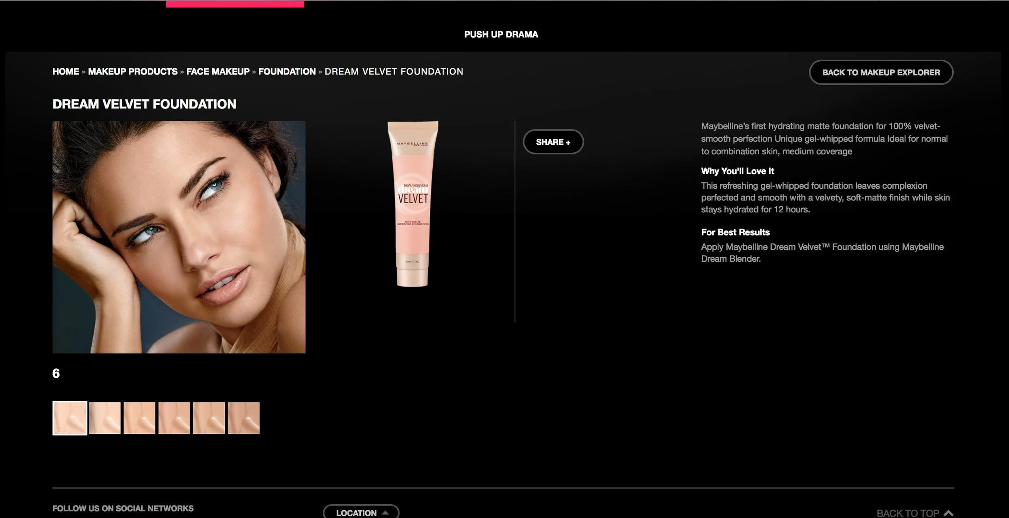Select the fifth foundation shade swatch
Image resolution: width=1009 pixels, height=518 pixels.
[x=209, y=418]
